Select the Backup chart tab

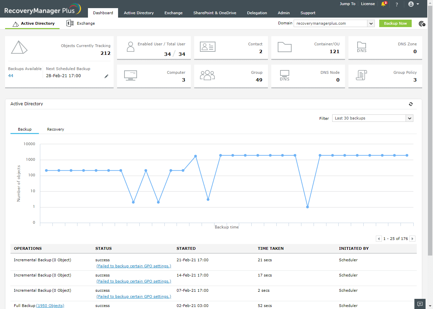pos(25,129)
